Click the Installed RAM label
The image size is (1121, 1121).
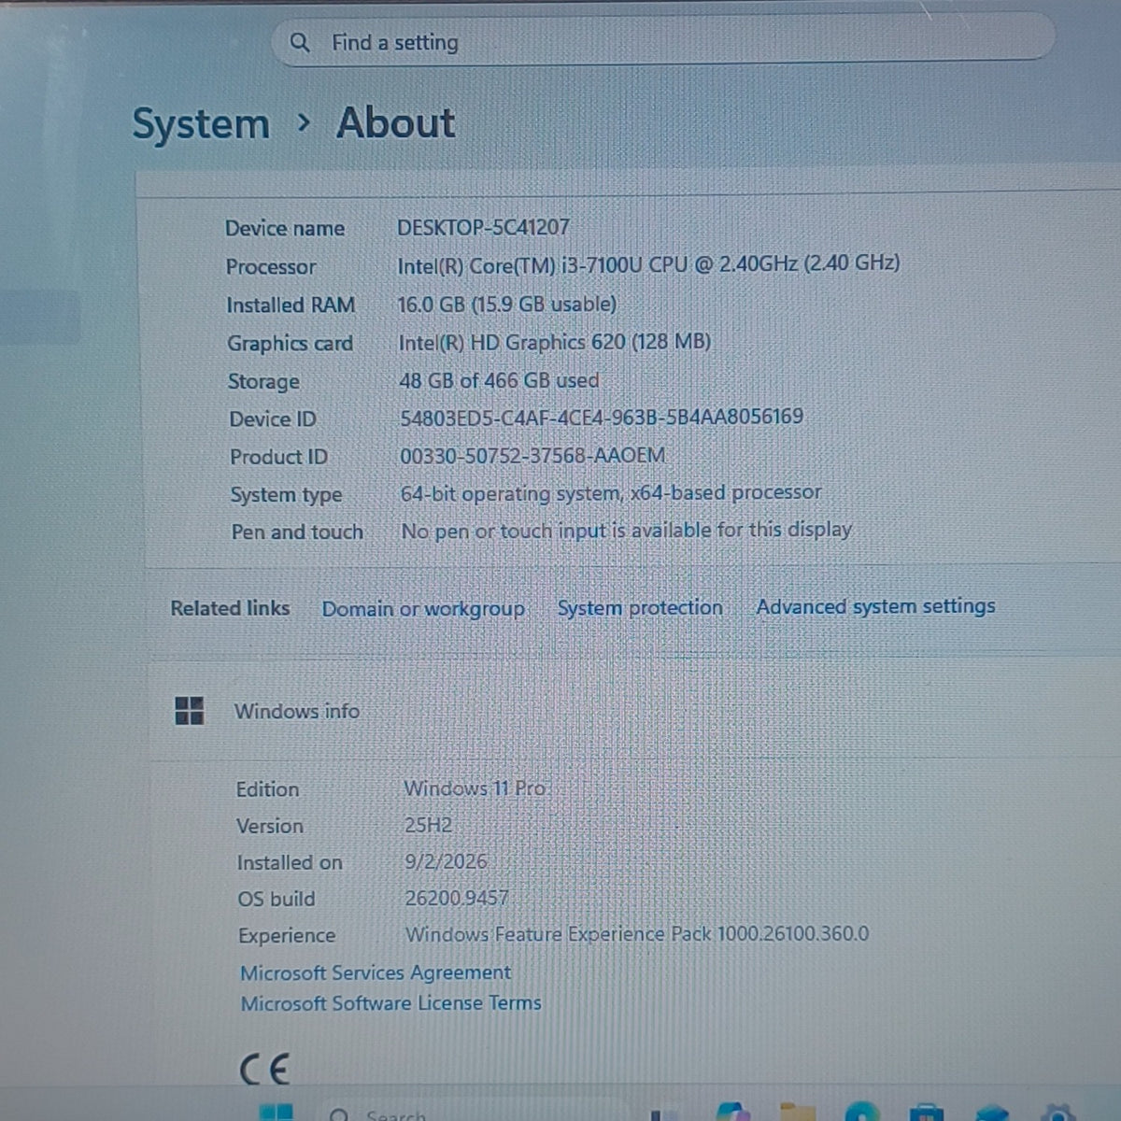click(291, 305)
